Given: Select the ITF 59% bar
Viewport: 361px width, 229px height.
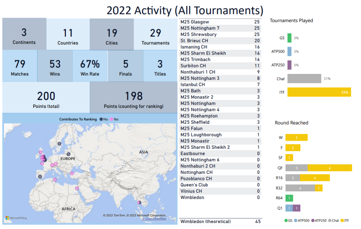Looking at the screenshot, I should (319, 93).
